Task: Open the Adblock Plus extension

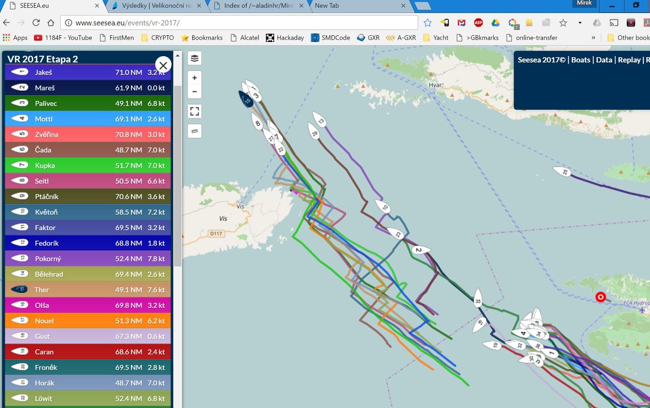Action: (478, 23)
